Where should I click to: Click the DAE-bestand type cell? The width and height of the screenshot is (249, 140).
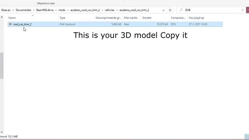67,24
